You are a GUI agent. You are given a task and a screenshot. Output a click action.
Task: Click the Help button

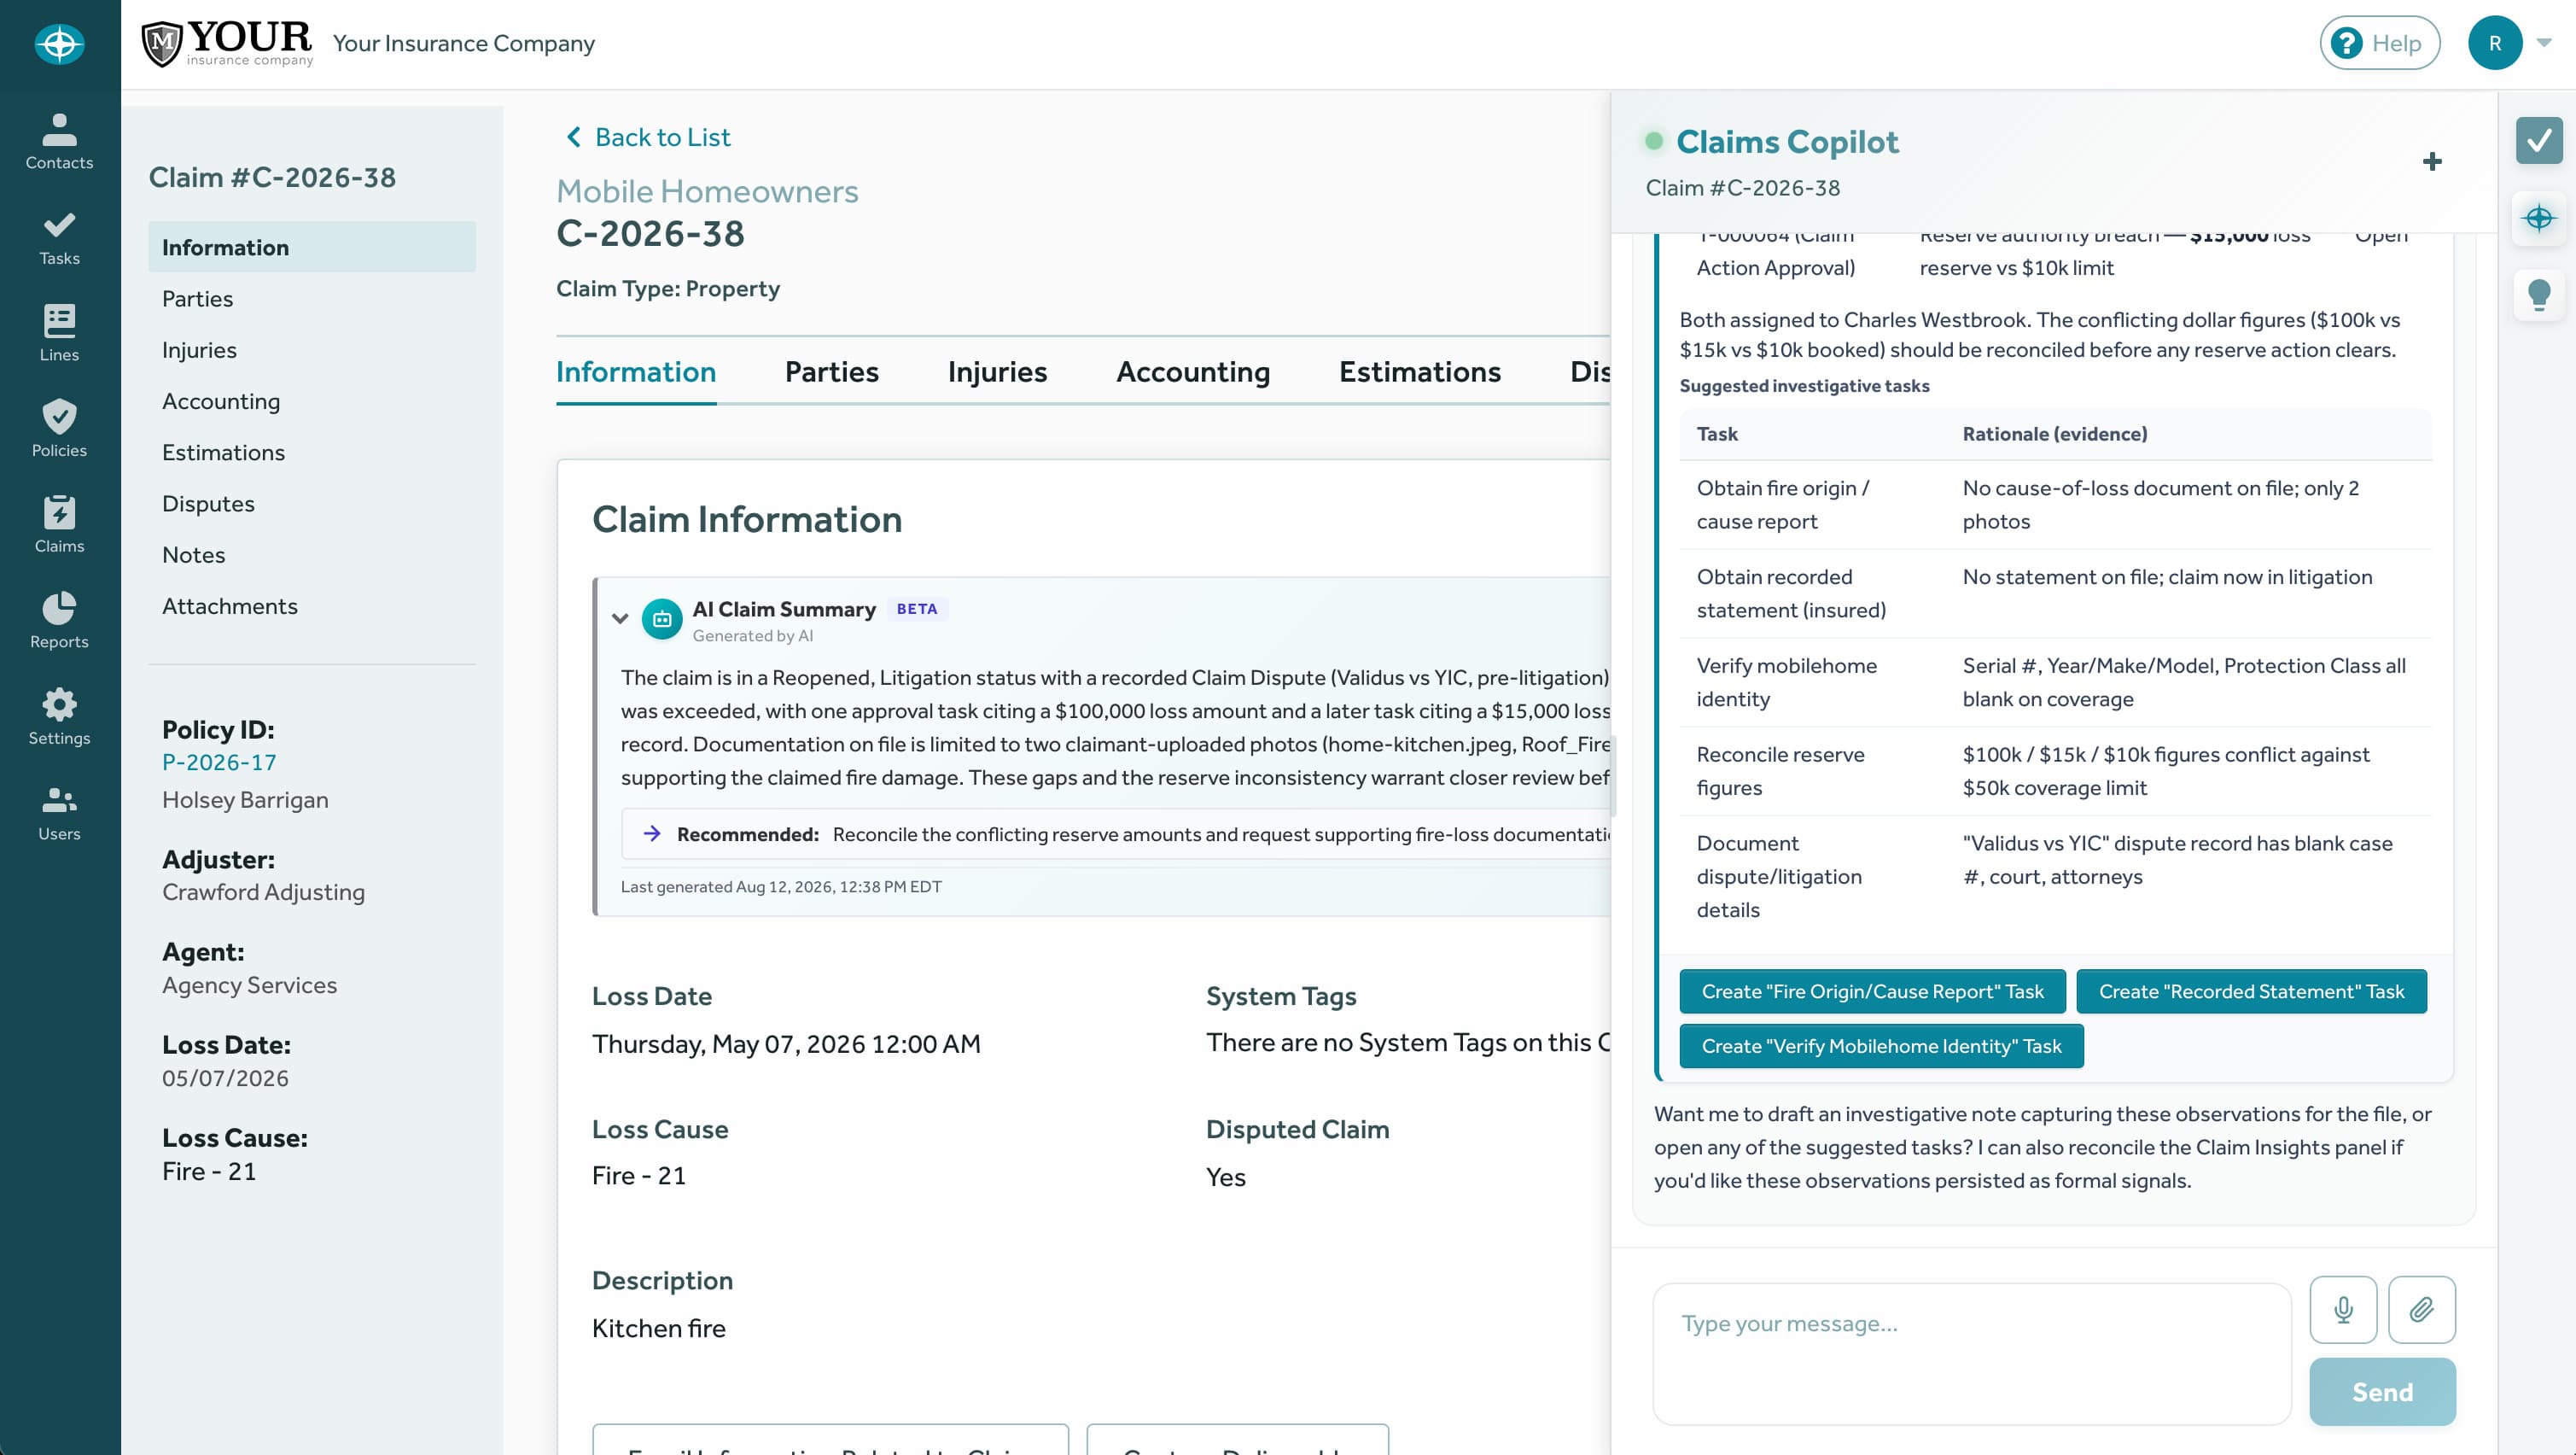click(2379, 43)
